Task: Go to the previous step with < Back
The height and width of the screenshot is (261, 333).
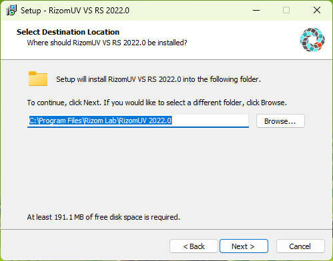Action: coord(194,246)
